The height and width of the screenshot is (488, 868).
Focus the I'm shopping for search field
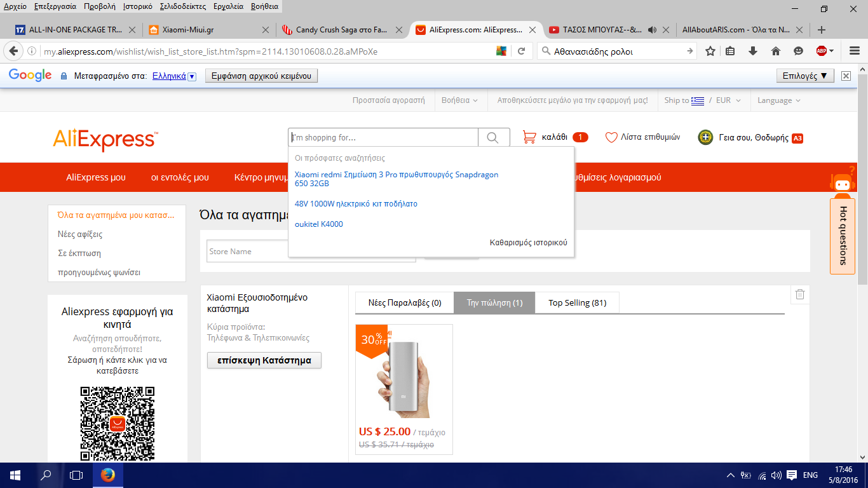[x=383, y=137]
